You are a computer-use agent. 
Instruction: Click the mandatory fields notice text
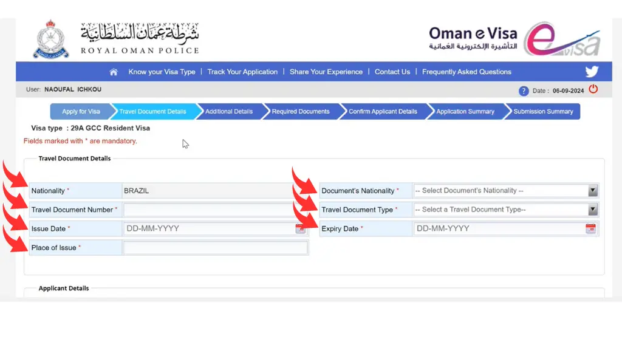[80, 141]
